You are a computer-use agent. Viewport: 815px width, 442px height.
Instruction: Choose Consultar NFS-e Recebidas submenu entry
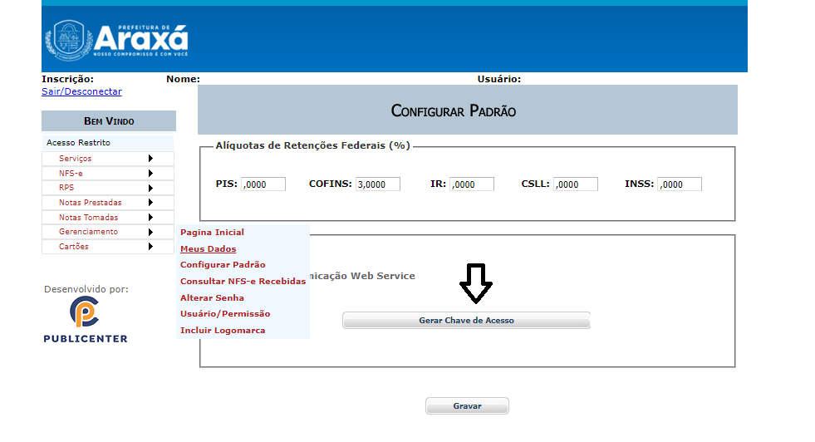pyautogui.click(x=243, y=282)
